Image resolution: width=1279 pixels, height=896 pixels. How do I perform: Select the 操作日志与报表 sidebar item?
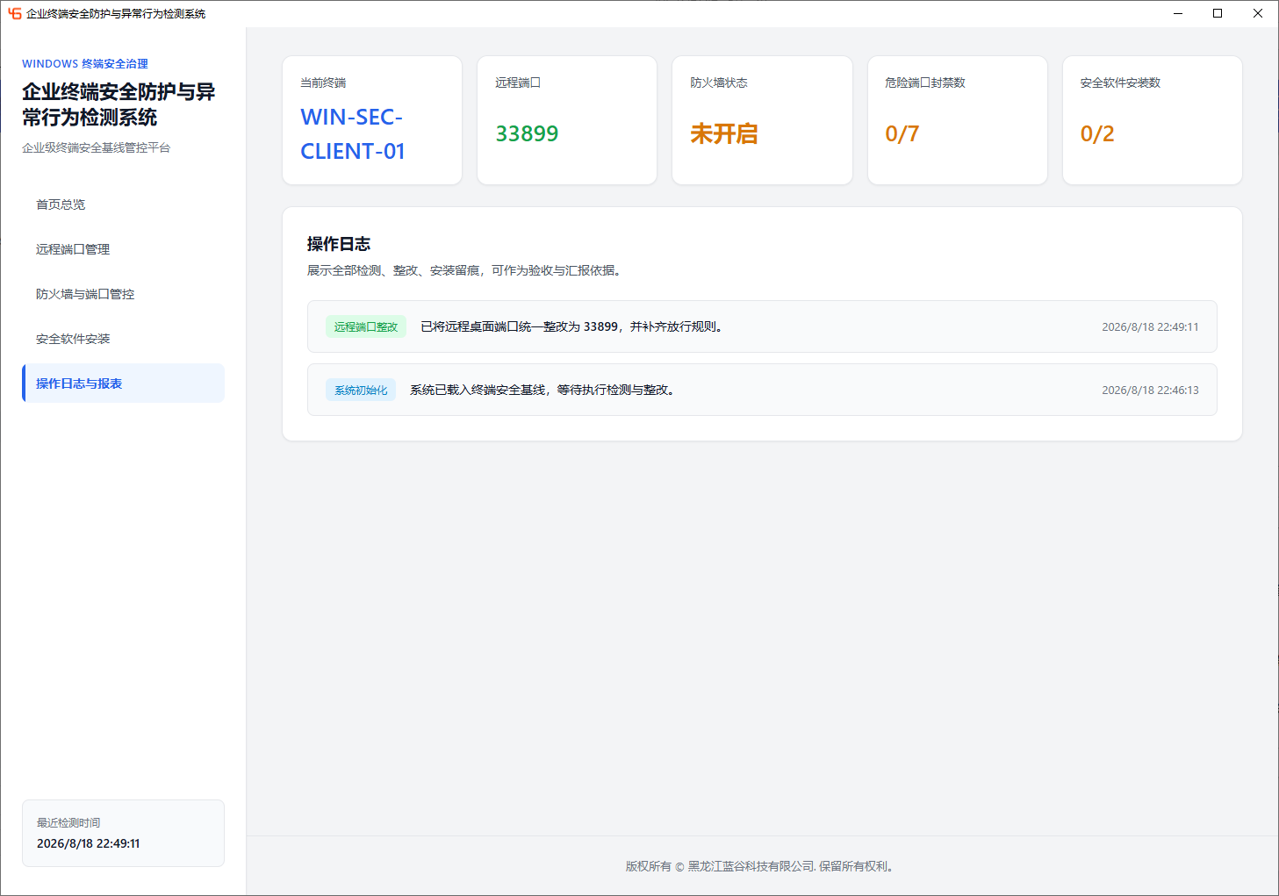(123, 383)
